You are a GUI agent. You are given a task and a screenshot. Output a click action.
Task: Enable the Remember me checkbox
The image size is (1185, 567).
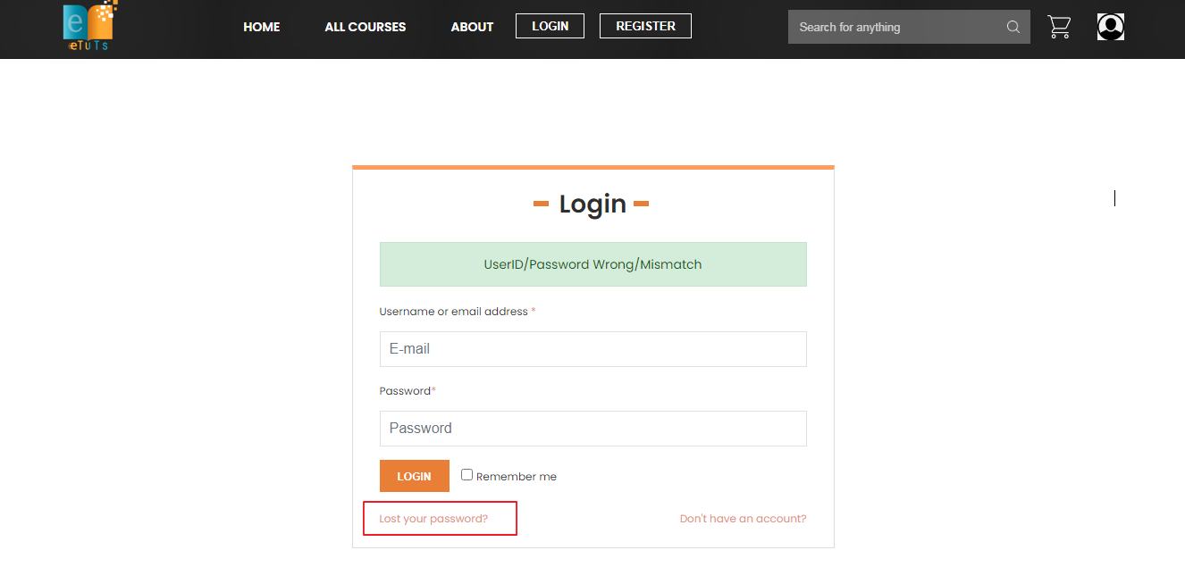click(x=466, y=475)
